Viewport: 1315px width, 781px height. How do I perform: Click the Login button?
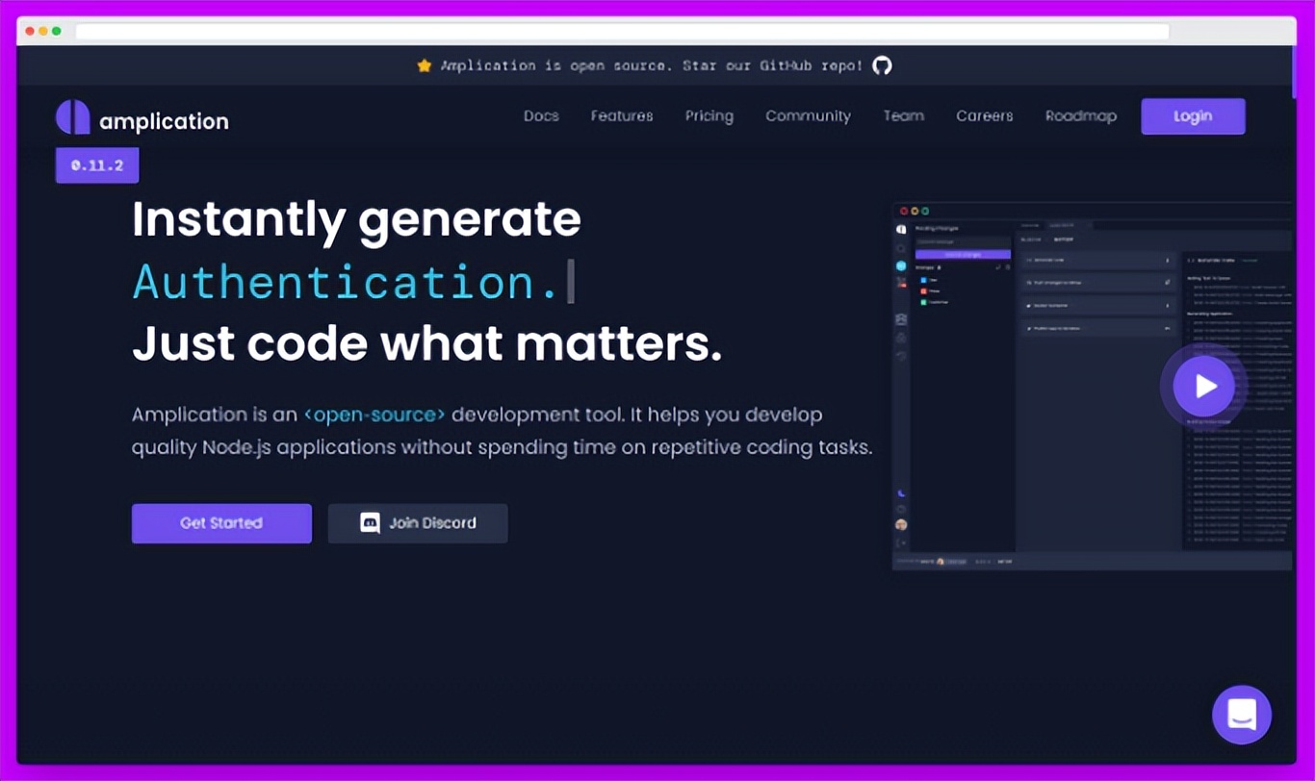pyautogui.click(x=1193, y=116)
